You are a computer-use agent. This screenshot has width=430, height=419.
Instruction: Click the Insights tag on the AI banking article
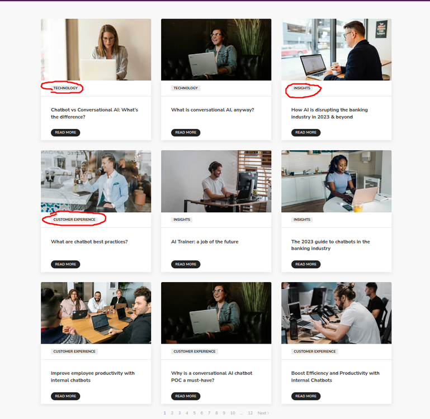click(302, 88)
